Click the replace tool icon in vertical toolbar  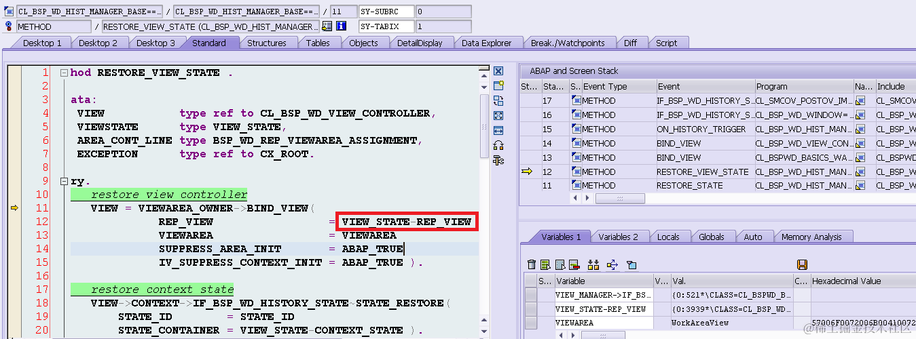(x=498, y=100)
